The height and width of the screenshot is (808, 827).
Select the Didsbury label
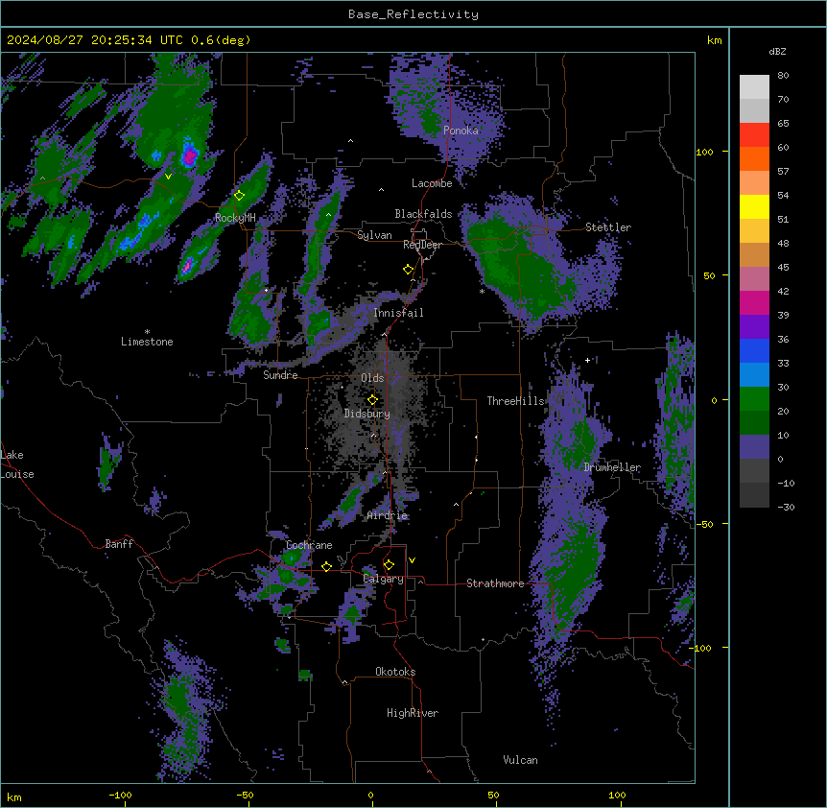367,414
